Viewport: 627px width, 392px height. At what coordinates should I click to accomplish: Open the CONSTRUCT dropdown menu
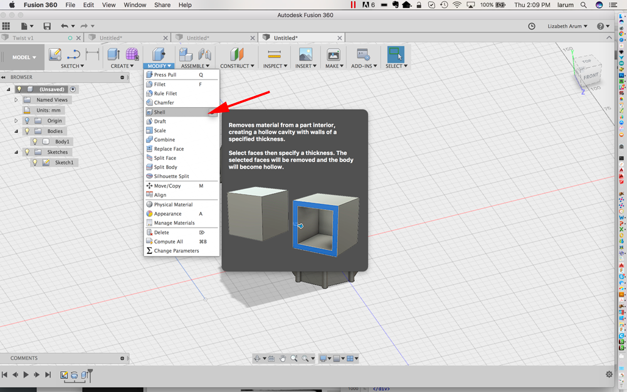point(237,66)
